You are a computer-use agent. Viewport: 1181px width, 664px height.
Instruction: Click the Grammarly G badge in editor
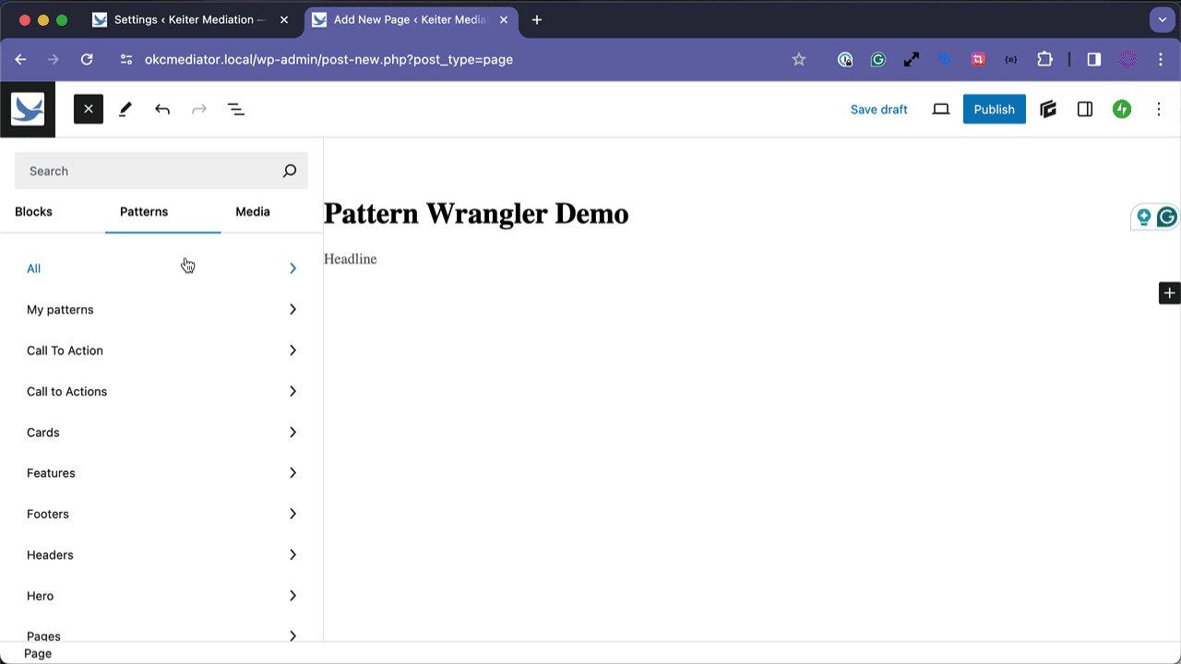pyautogui.click(x=1167, y=217)
